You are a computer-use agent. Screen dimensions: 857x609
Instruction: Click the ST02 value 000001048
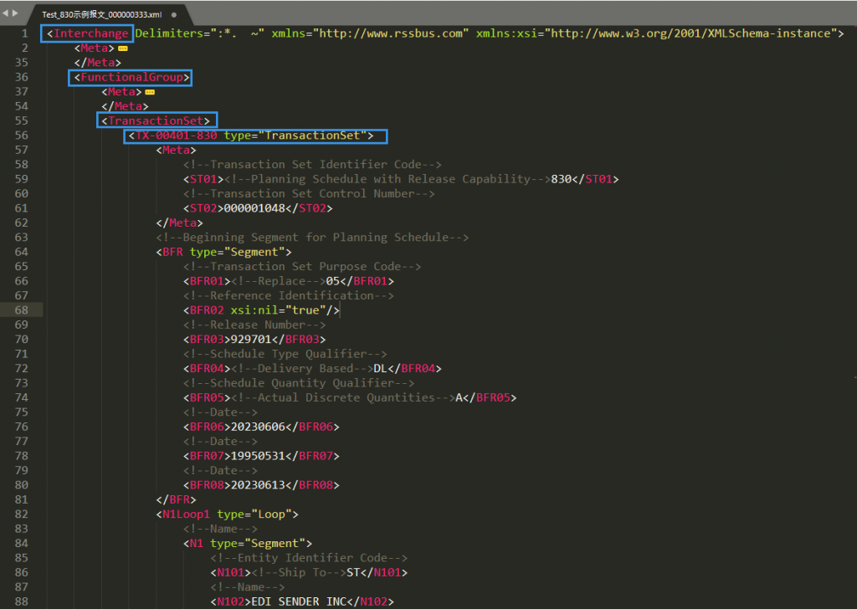(x=254, y=208)
